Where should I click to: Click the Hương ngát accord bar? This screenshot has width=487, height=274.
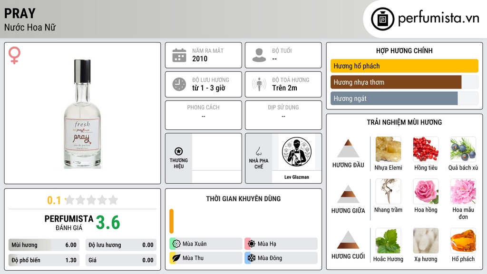pos(404,98)
